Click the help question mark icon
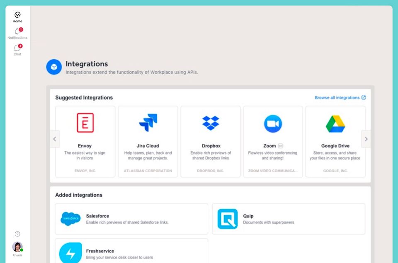Viewport: 398px width, 263px height. tap(17, 234)
